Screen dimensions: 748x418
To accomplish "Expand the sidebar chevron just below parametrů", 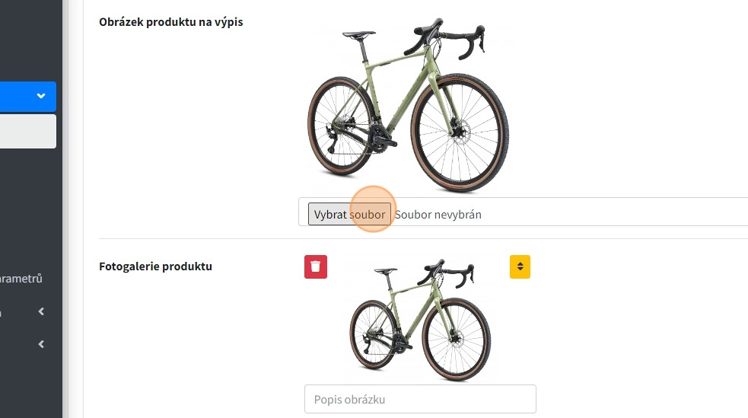I will pos(41,311).
